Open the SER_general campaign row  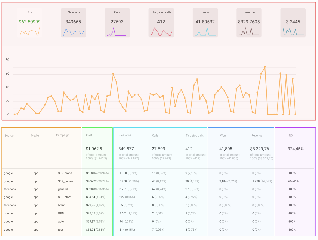(x=158, y=181)
